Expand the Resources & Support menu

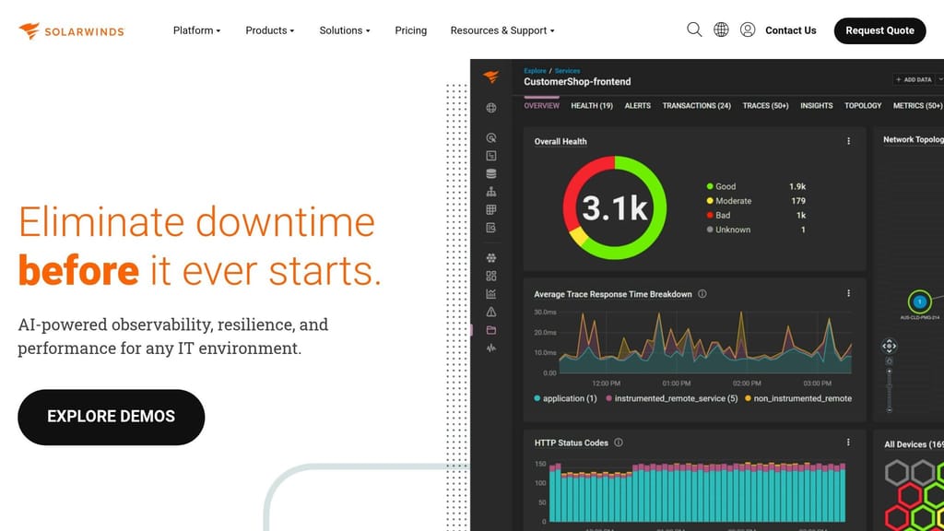pos(502,30)
